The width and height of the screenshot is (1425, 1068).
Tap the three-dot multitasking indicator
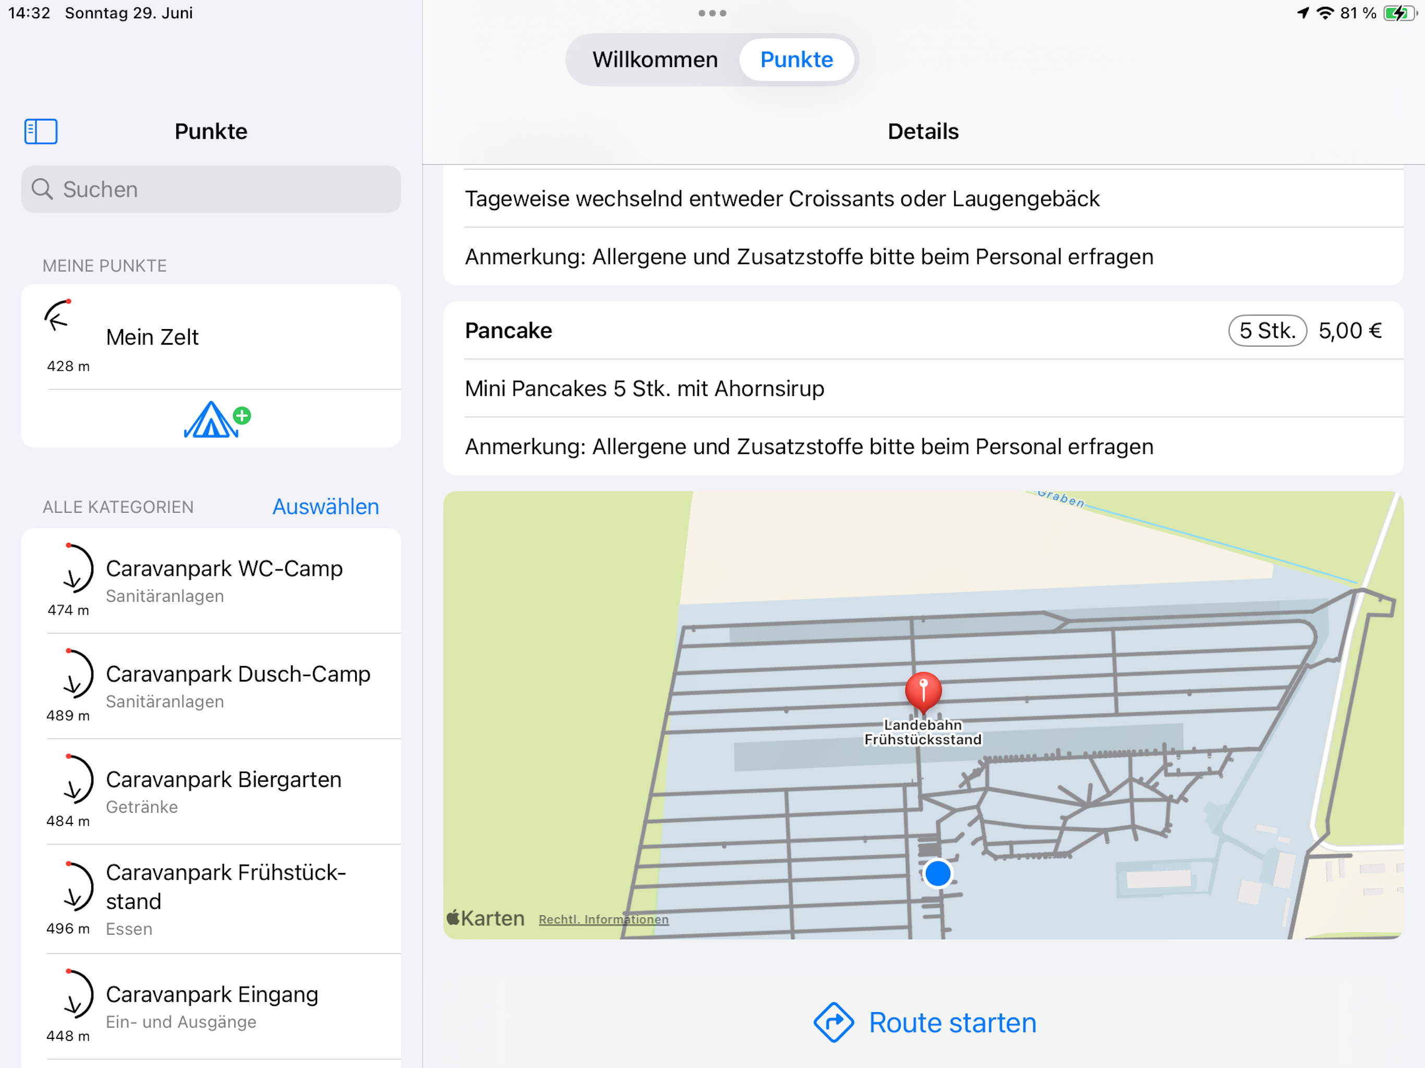712,13
